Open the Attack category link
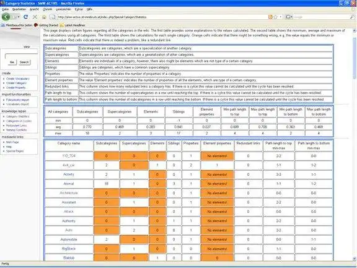 (x=69, y=212)
